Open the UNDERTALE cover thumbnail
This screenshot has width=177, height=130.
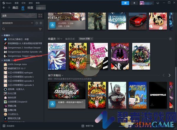click(158, 95)
